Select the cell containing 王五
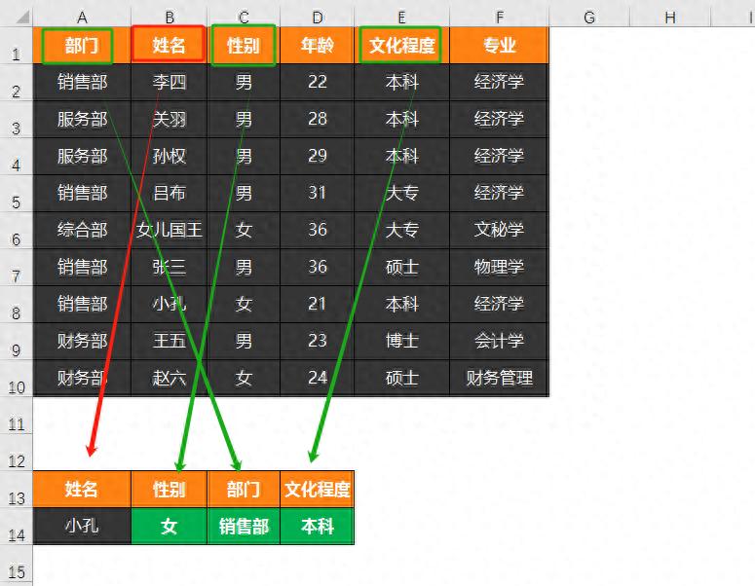This screenshot has height=586, width=755. (169, 342)
